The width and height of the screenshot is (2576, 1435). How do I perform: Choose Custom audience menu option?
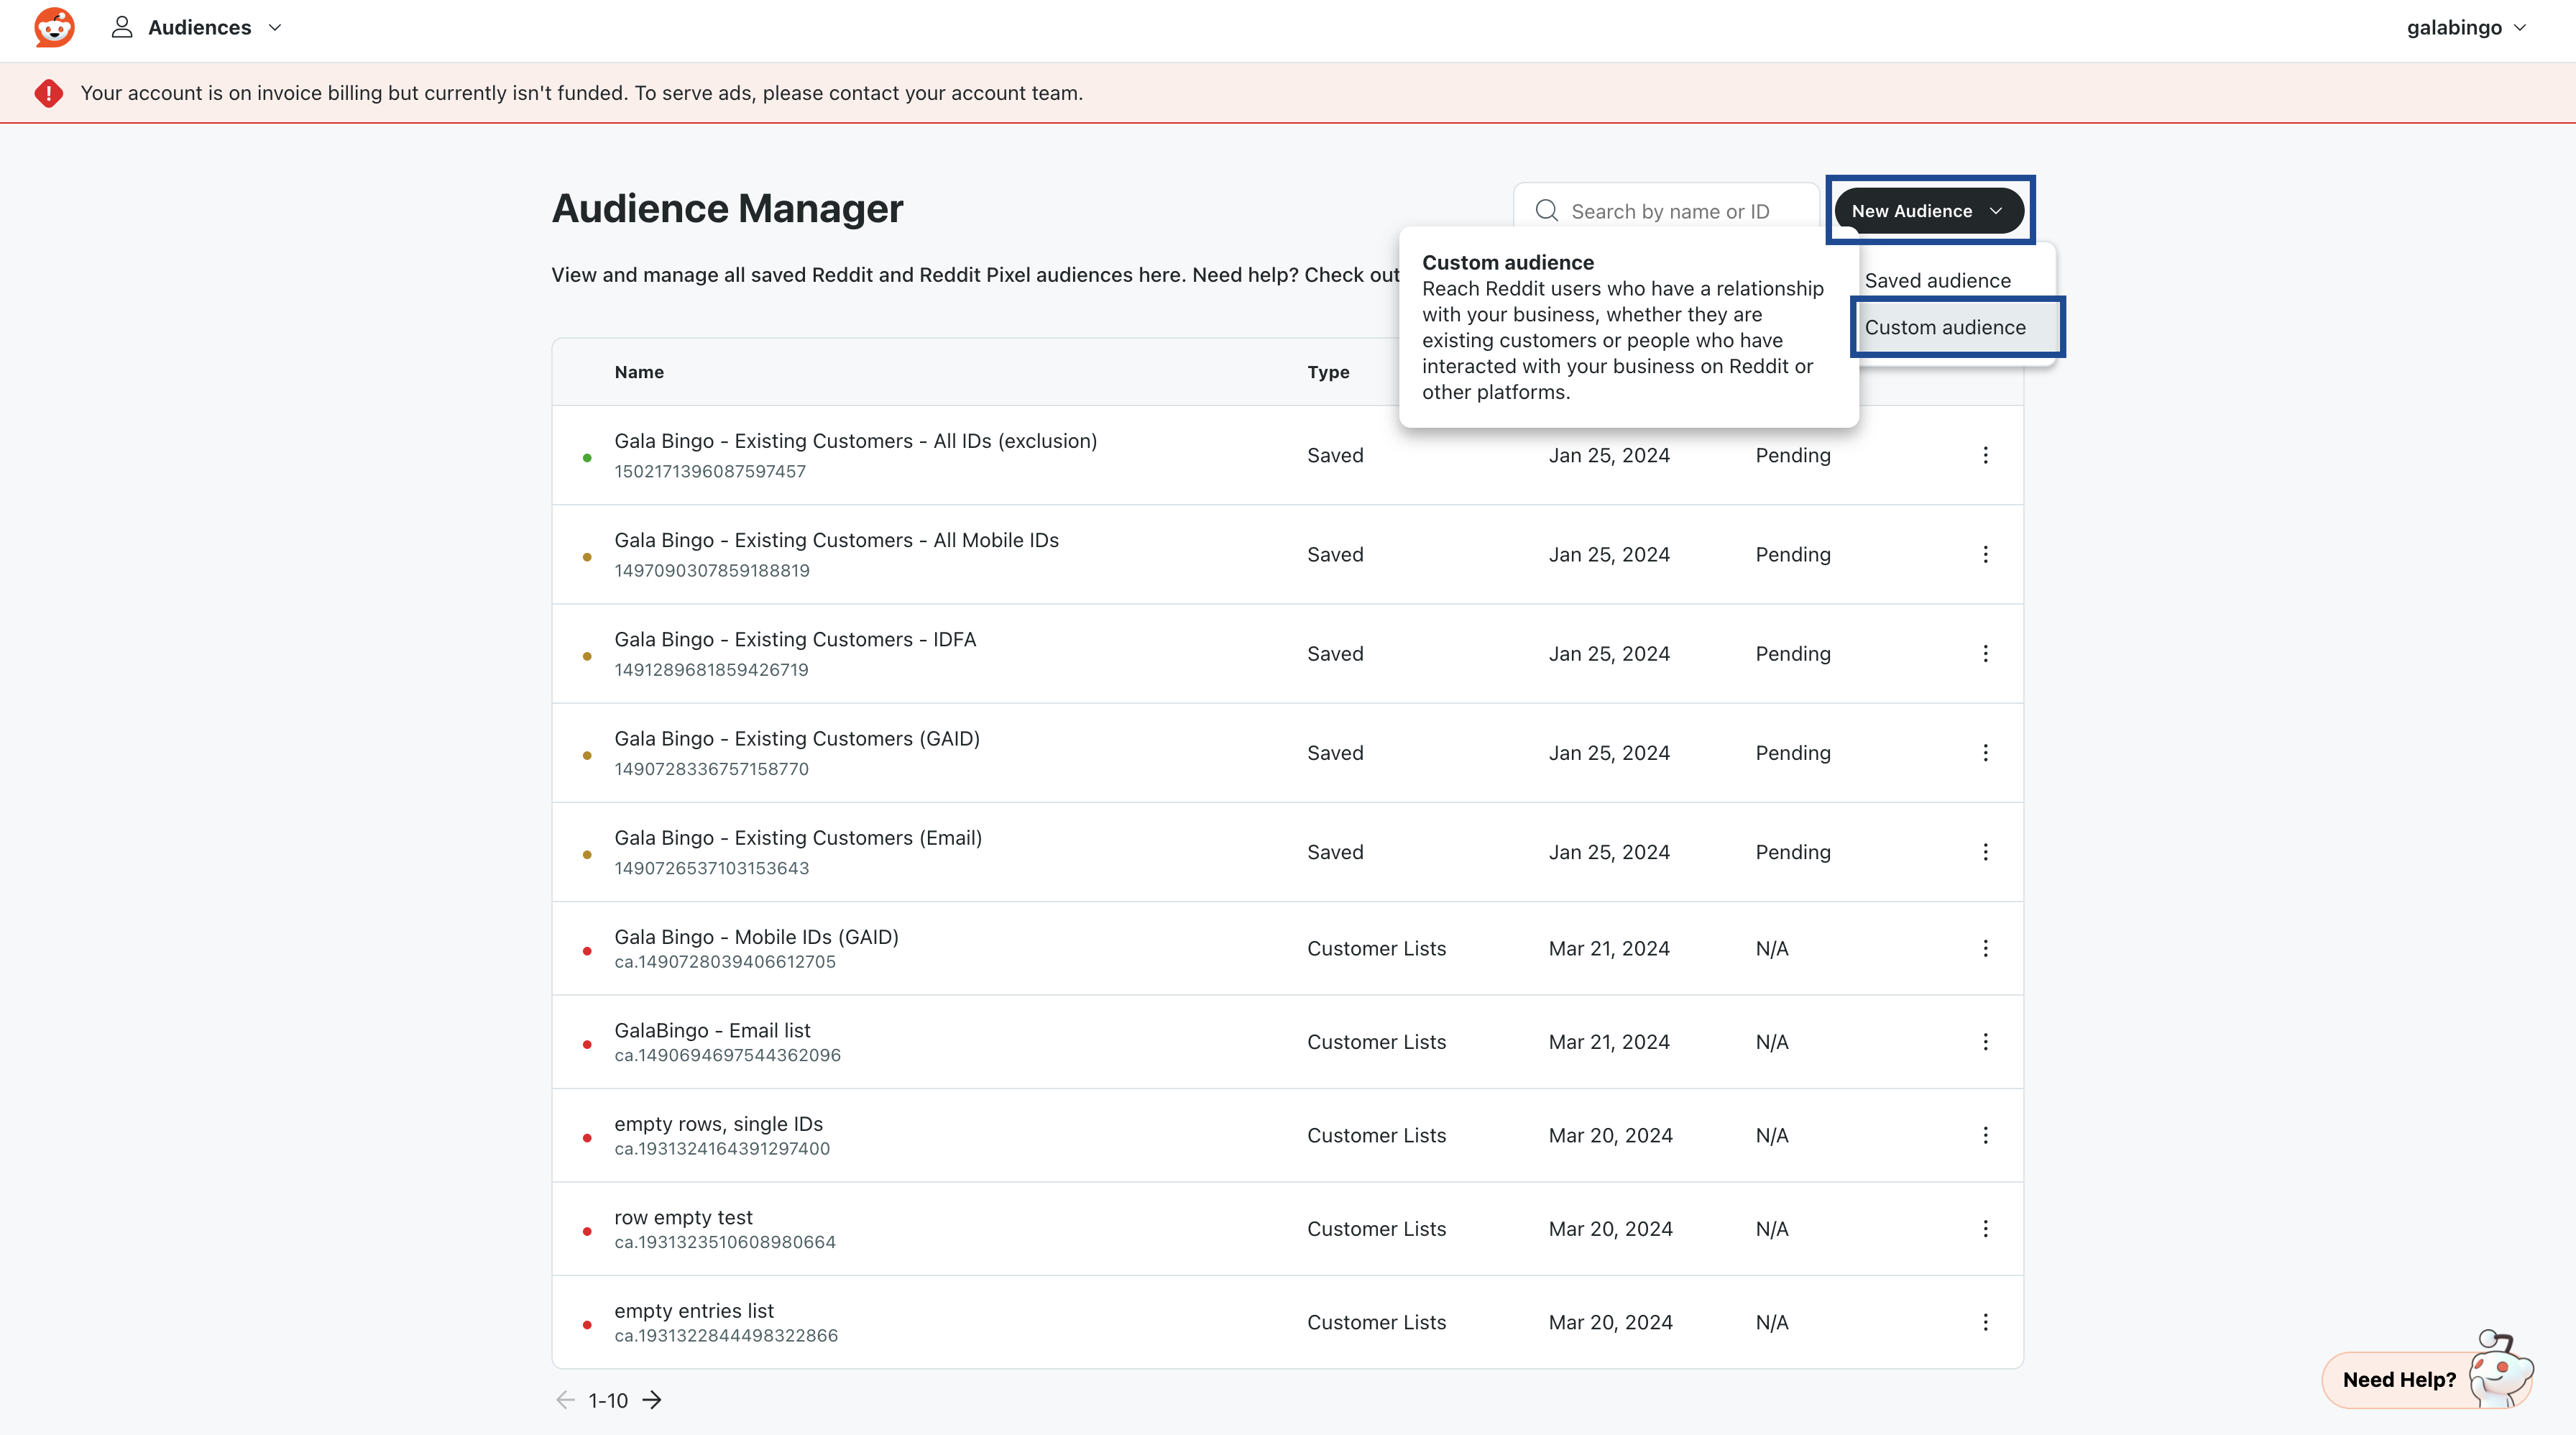pyautogui.click(x=1945, y=328)
